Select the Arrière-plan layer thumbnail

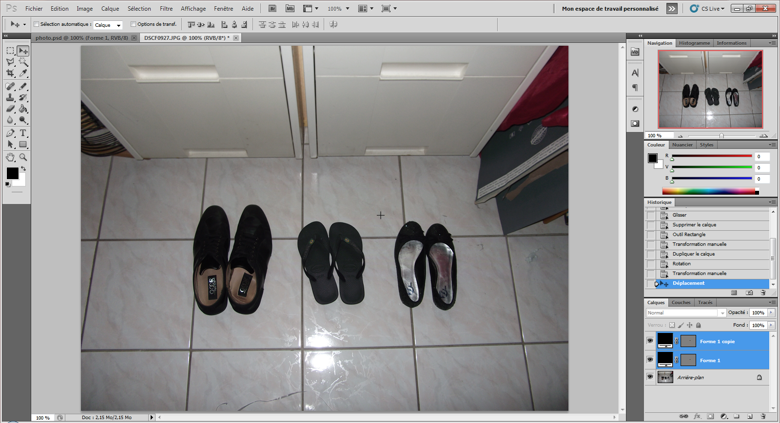point(665,377)
